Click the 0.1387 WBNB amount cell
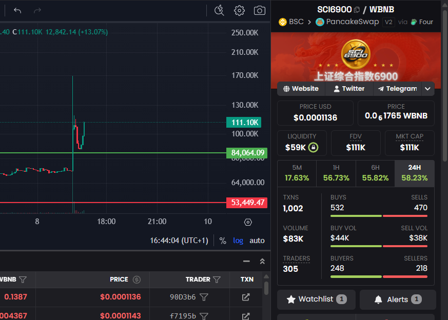 (15, 297)
